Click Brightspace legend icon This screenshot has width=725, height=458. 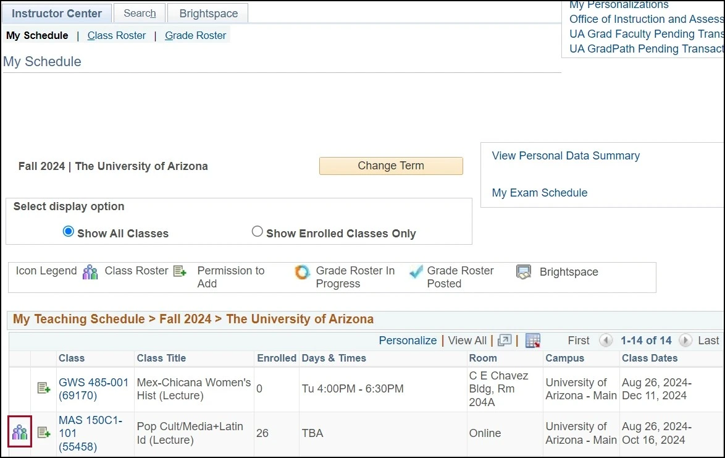(524, 272)
